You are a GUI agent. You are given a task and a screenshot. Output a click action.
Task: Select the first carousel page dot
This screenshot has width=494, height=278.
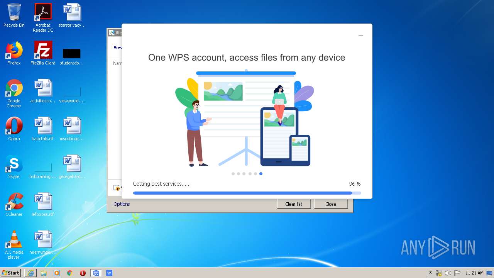233,174
